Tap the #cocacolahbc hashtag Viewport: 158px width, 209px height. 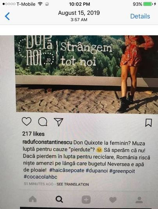coord(41,177)
